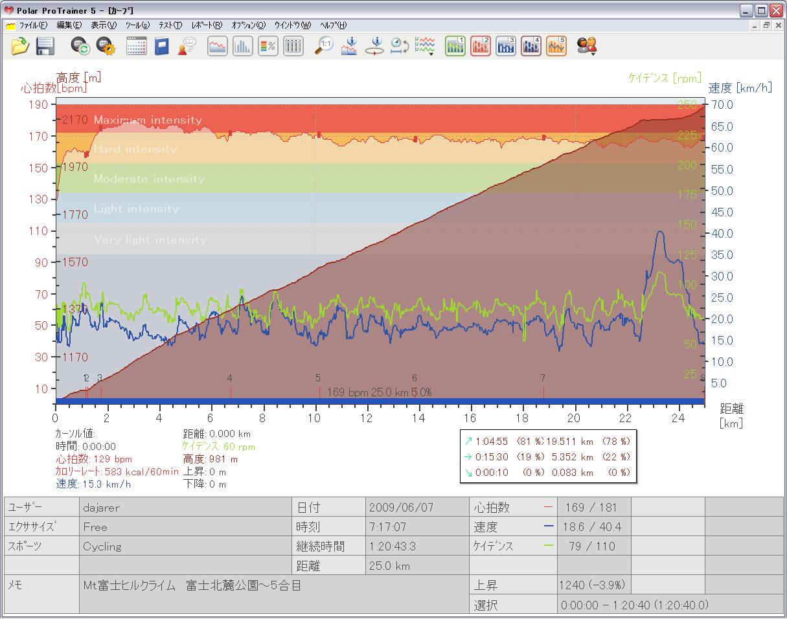Click the memo field with Mt富士ヒルクライム
The width and height of the screenshot is (787, 619).
click(274, 594)
